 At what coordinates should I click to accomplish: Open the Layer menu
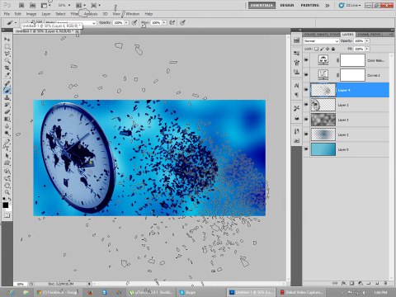46,14
